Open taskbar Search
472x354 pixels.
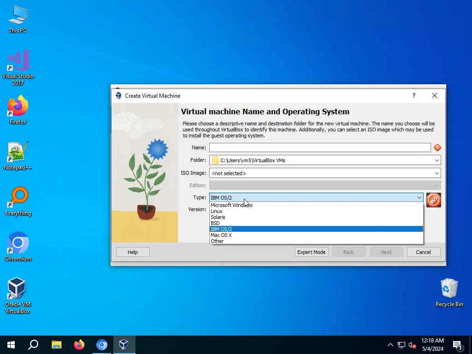point(33,345)
